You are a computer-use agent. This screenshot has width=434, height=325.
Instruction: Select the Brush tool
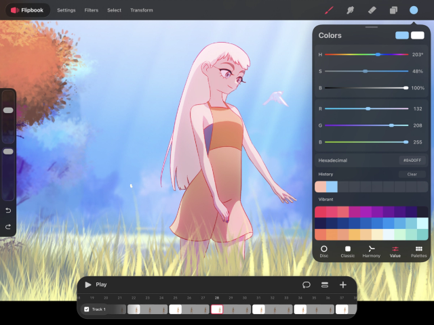329,10
